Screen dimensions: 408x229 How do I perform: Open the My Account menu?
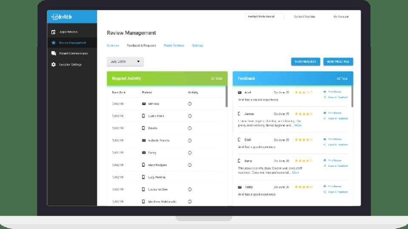[341, 17]
